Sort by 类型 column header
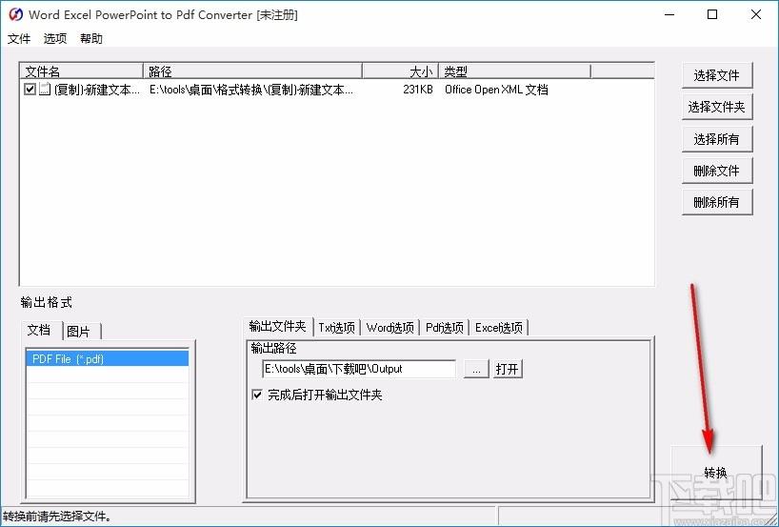The width and height of the screenshot is (779, 527). 514,71
